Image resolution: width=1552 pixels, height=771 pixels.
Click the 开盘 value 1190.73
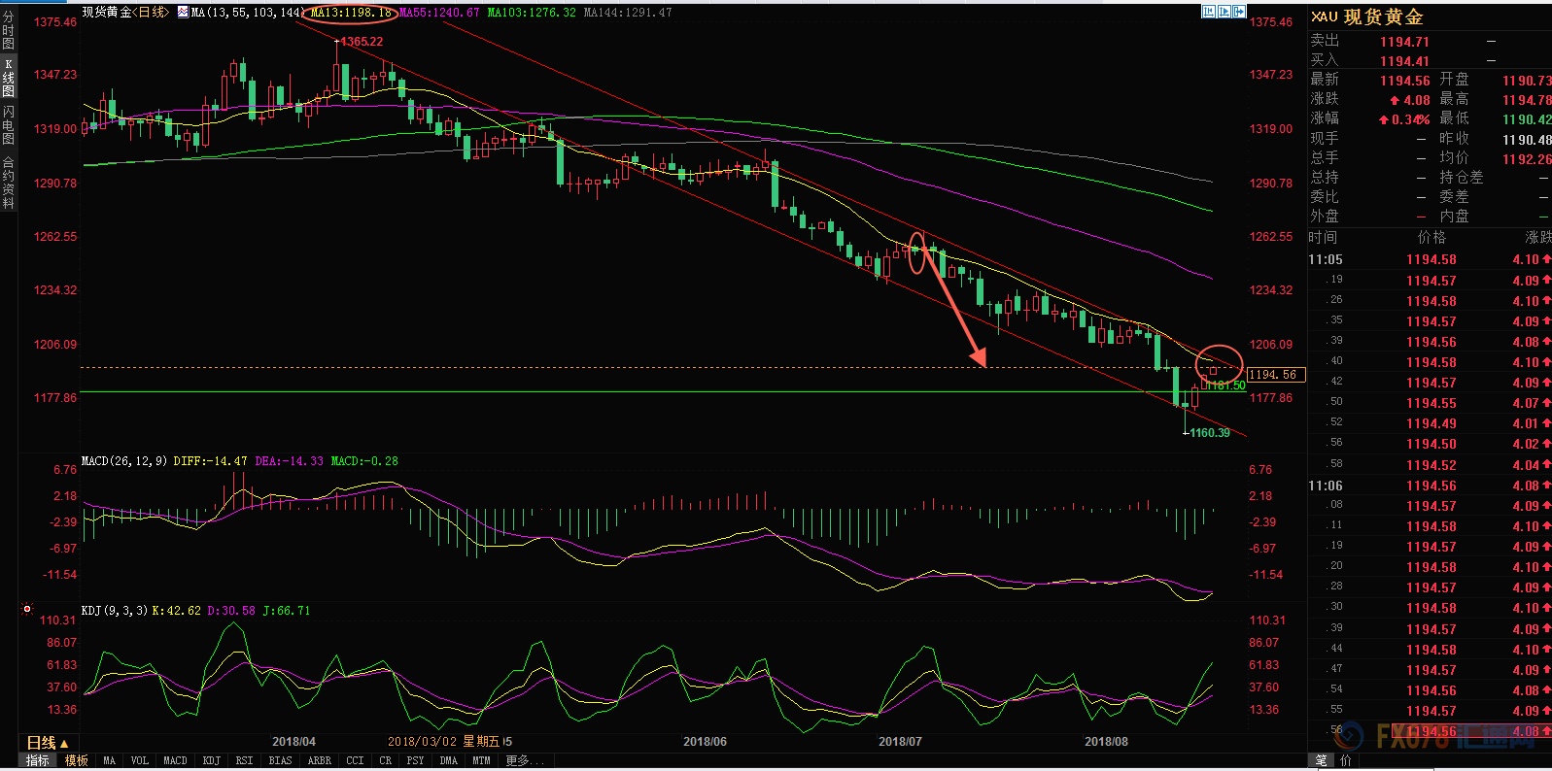click(1527, 81)
